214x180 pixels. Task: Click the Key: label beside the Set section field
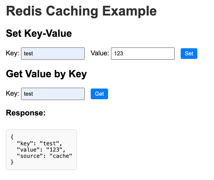click(12, 53)
